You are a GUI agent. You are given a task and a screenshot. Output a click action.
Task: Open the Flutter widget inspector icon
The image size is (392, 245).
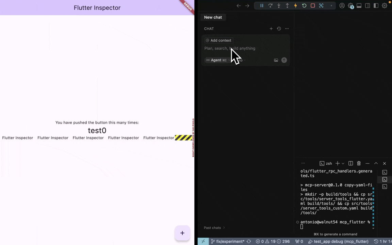coord(321,5)
